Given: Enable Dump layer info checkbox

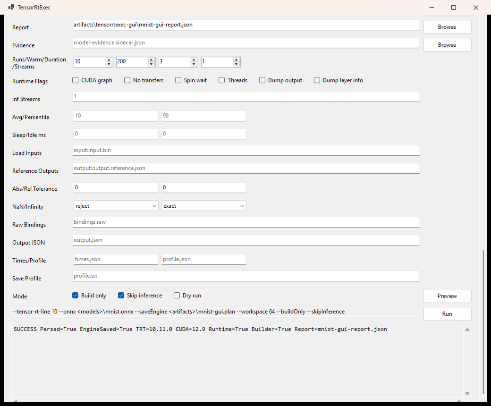Looking at the screenshot, I should (317, 80).
